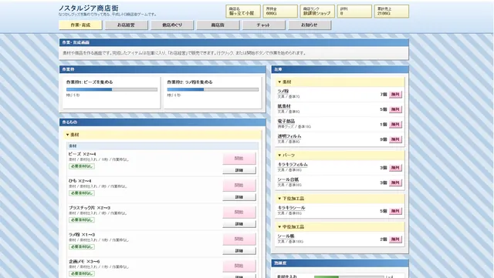Open the キラキラフィルム item name in the inventory

(x=293, y=165)
